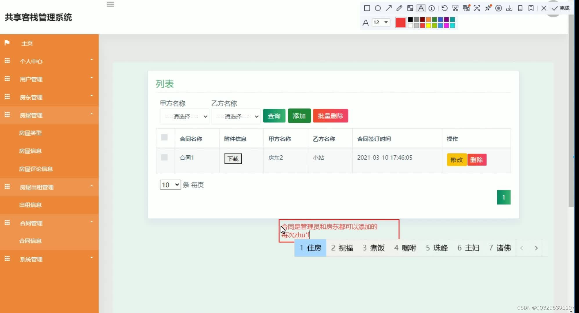Choose IME candidate 2 祝福
Image resolution: width=579 pixels, height=313 pixels.
pos(342,248)
